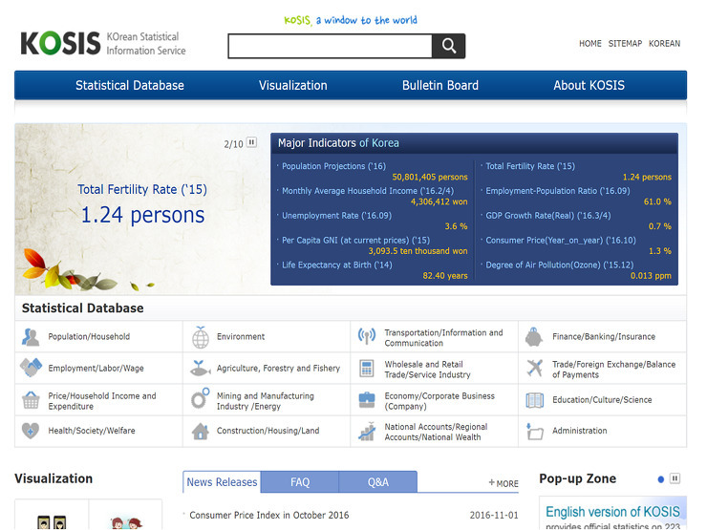Click news date 2016-11-01
The width and height of the screenshot is (707, 530).
click(x=494, y=515)
